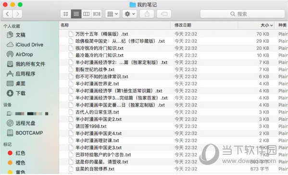Click the 搜索 search field
This screenshot has height=175, width=288.
tap(242, 14)
